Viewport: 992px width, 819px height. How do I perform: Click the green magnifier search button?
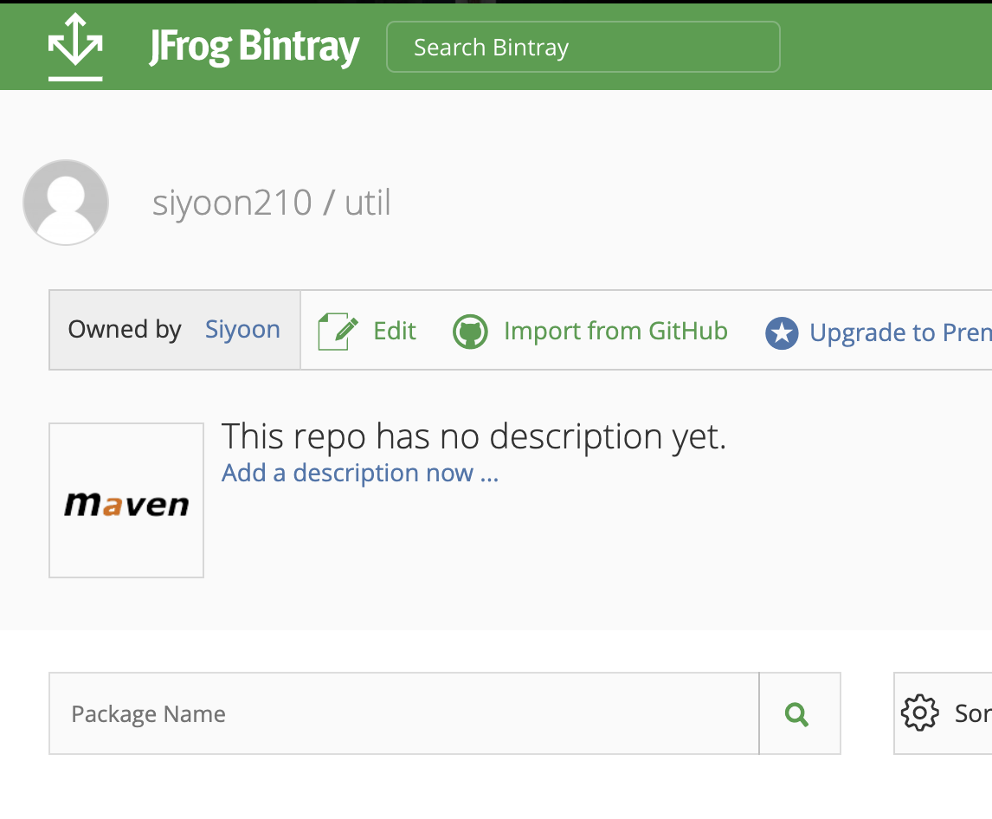800,713
